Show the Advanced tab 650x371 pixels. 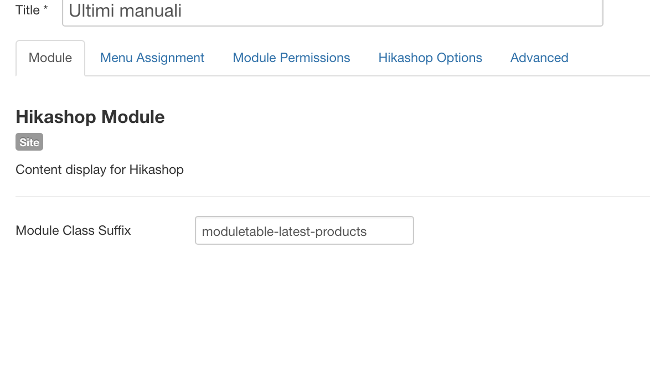(539, 58)
